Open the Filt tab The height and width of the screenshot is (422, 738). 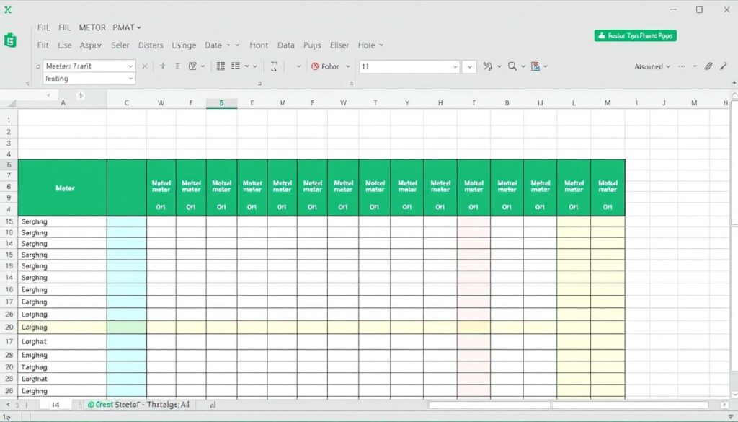pos(43,45)
